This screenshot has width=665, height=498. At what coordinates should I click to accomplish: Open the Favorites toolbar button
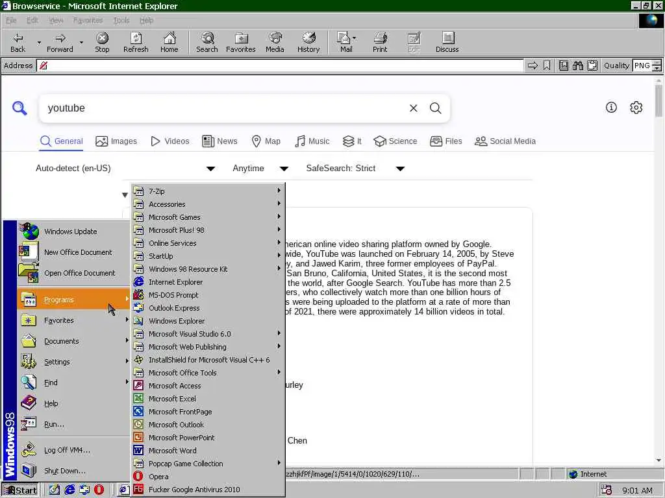(240, 42)
